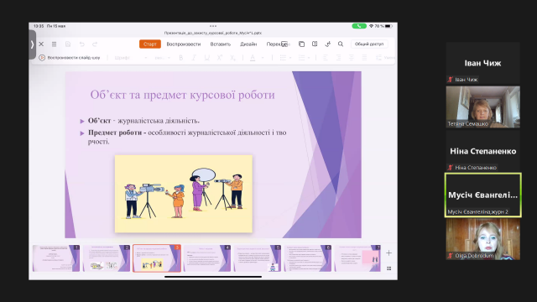Click the slide title Об'єкт та предмет
This screenshot has height=302, width=537.
(183, 95)
